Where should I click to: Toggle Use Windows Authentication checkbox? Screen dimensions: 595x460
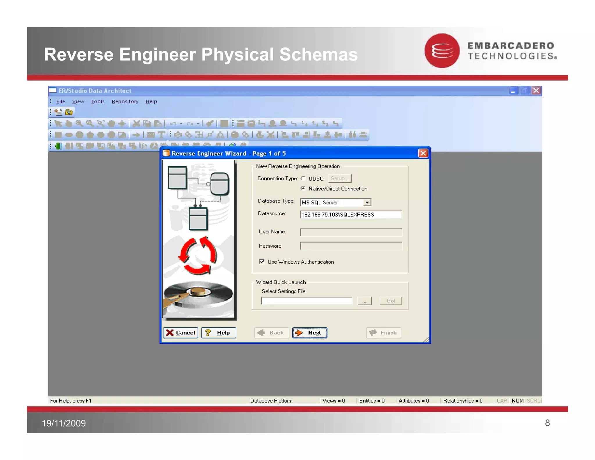click(x=262, y=261)
